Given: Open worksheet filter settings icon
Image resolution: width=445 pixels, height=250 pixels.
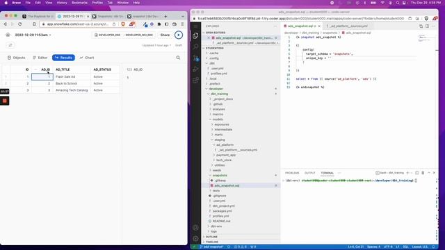Looking at the screenshot, I should 10,45.
